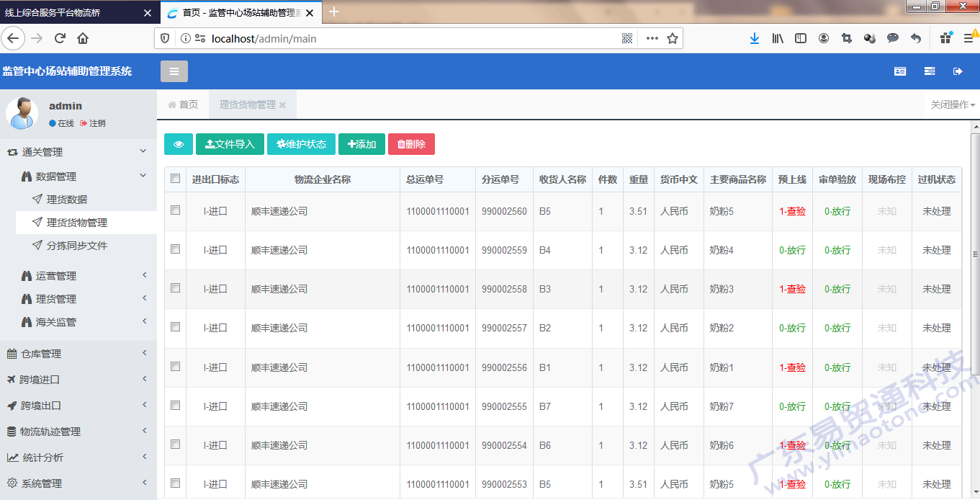980x500 pixels.
Task: Click the red 删除 button
Action: [411, 144]
